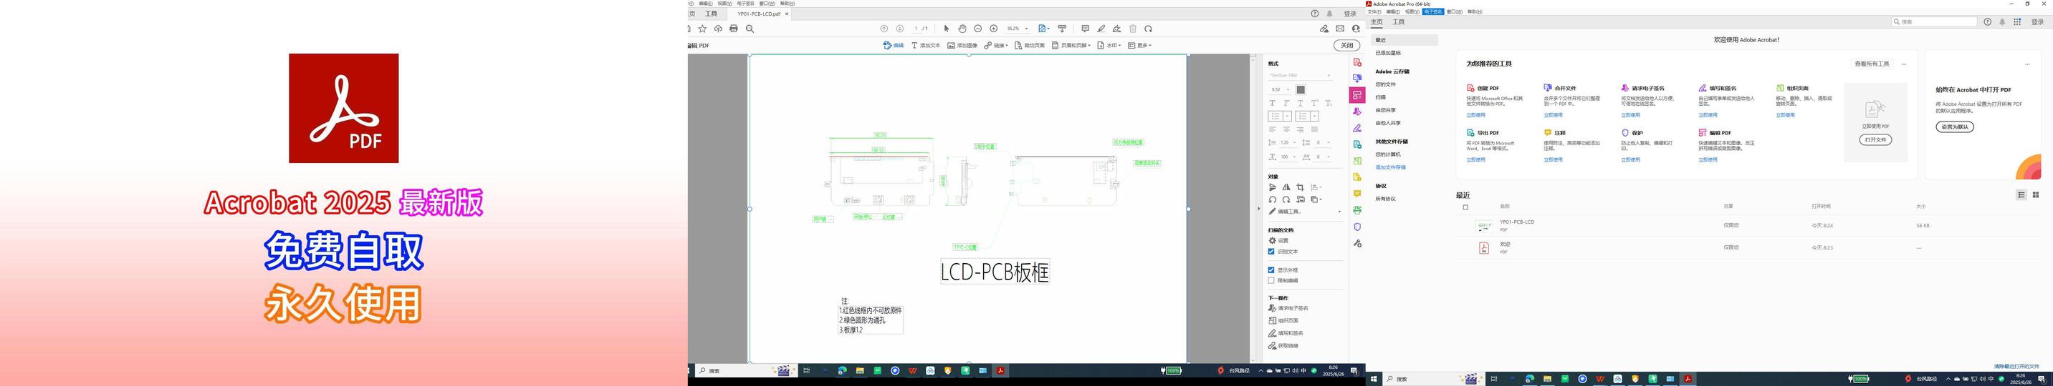Click the 编辑 edit tool in the Edit PDF bar
Screen dimensions: 2053x386
click(894, 45)
